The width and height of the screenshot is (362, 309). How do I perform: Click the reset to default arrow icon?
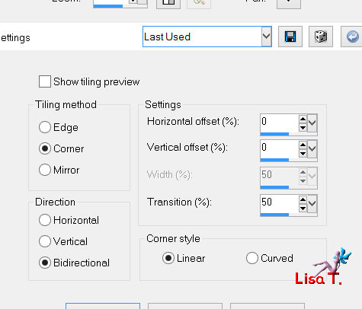(352, 37)
